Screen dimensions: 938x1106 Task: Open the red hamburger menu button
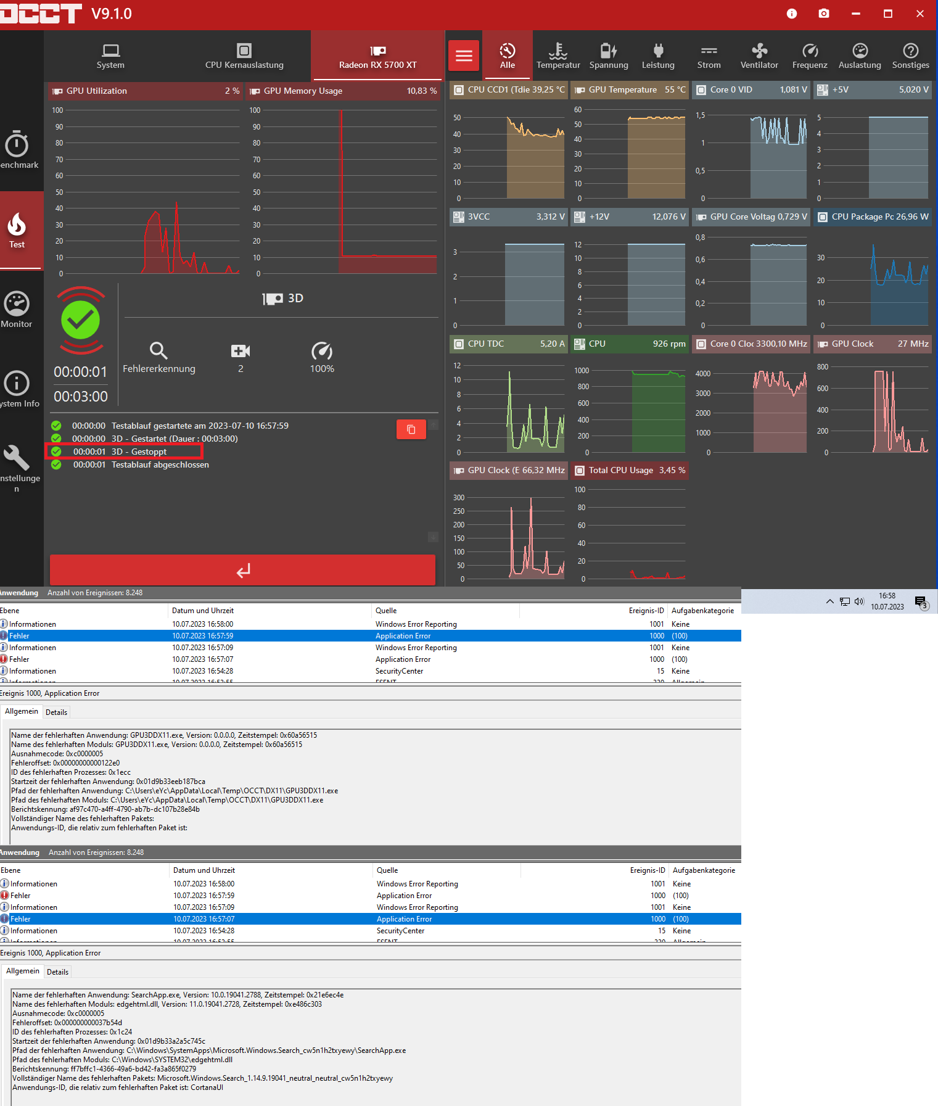pyautogui.click(x=464, y=56)
